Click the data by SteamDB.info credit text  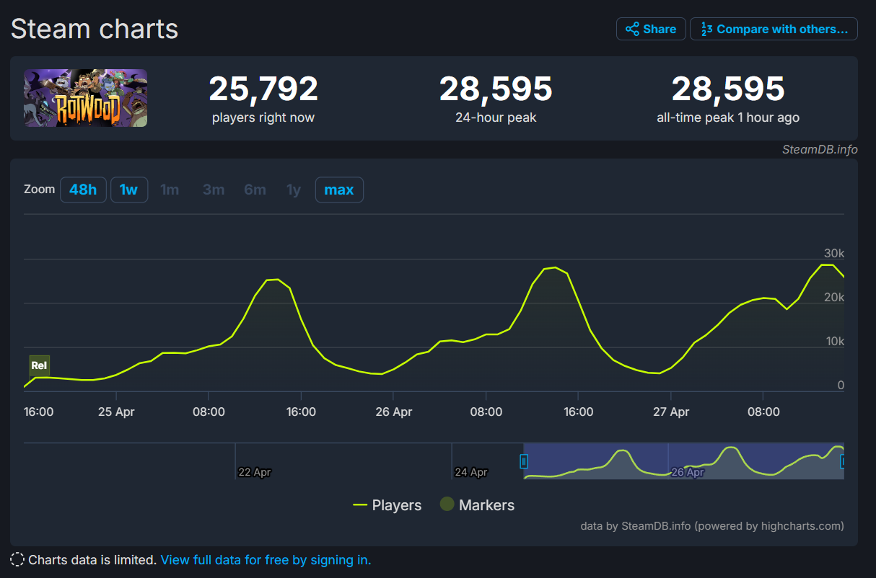point(711,526)
